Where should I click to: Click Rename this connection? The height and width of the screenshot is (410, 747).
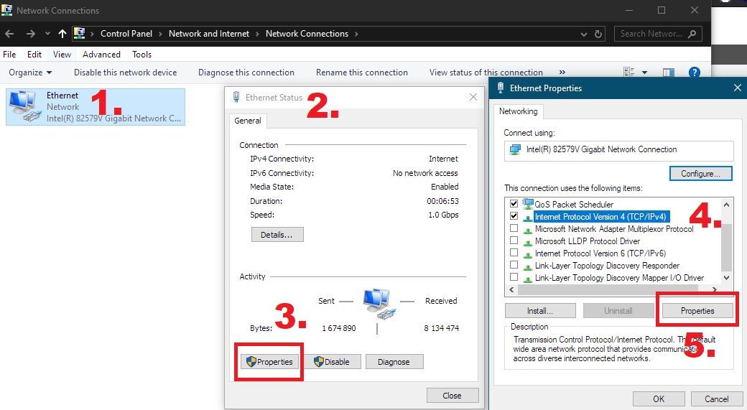(x=361, y=73)
